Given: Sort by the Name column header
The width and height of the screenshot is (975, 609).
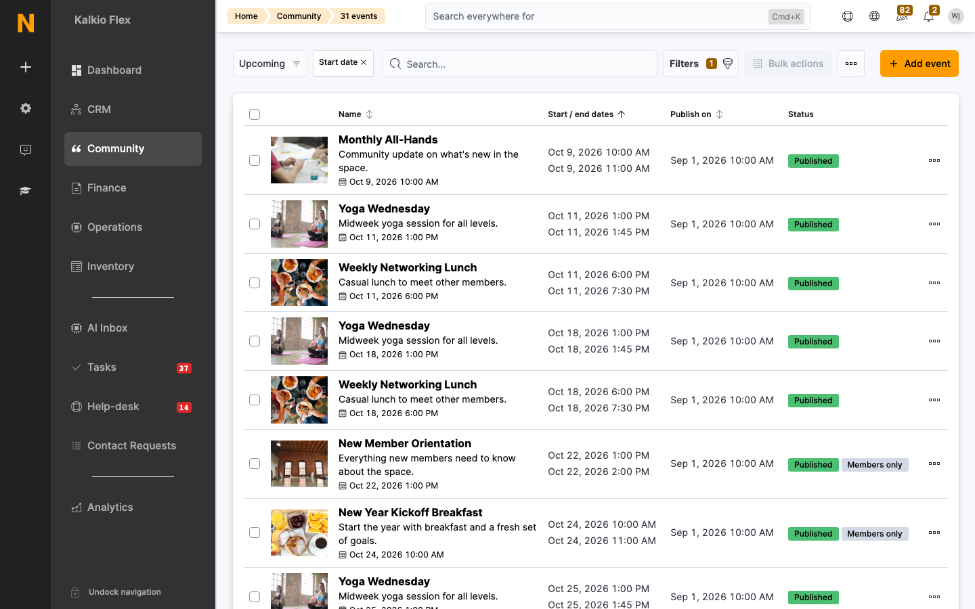Looking at the screenshot, I should point(355,114).
